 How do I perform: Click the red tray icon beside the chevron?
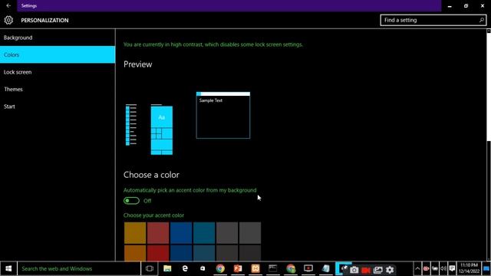(x=427, y=268)
